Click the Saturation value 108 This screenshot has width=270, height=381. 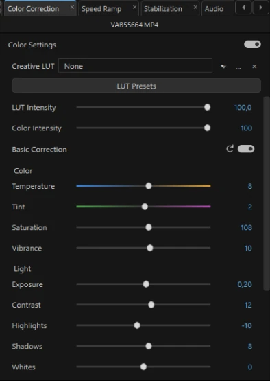coord(246,228)
